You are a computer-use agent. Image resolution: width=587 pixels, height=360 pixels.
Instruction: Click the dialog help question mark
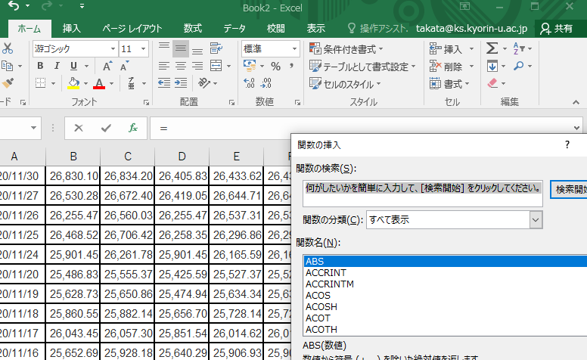click(567, 144)
